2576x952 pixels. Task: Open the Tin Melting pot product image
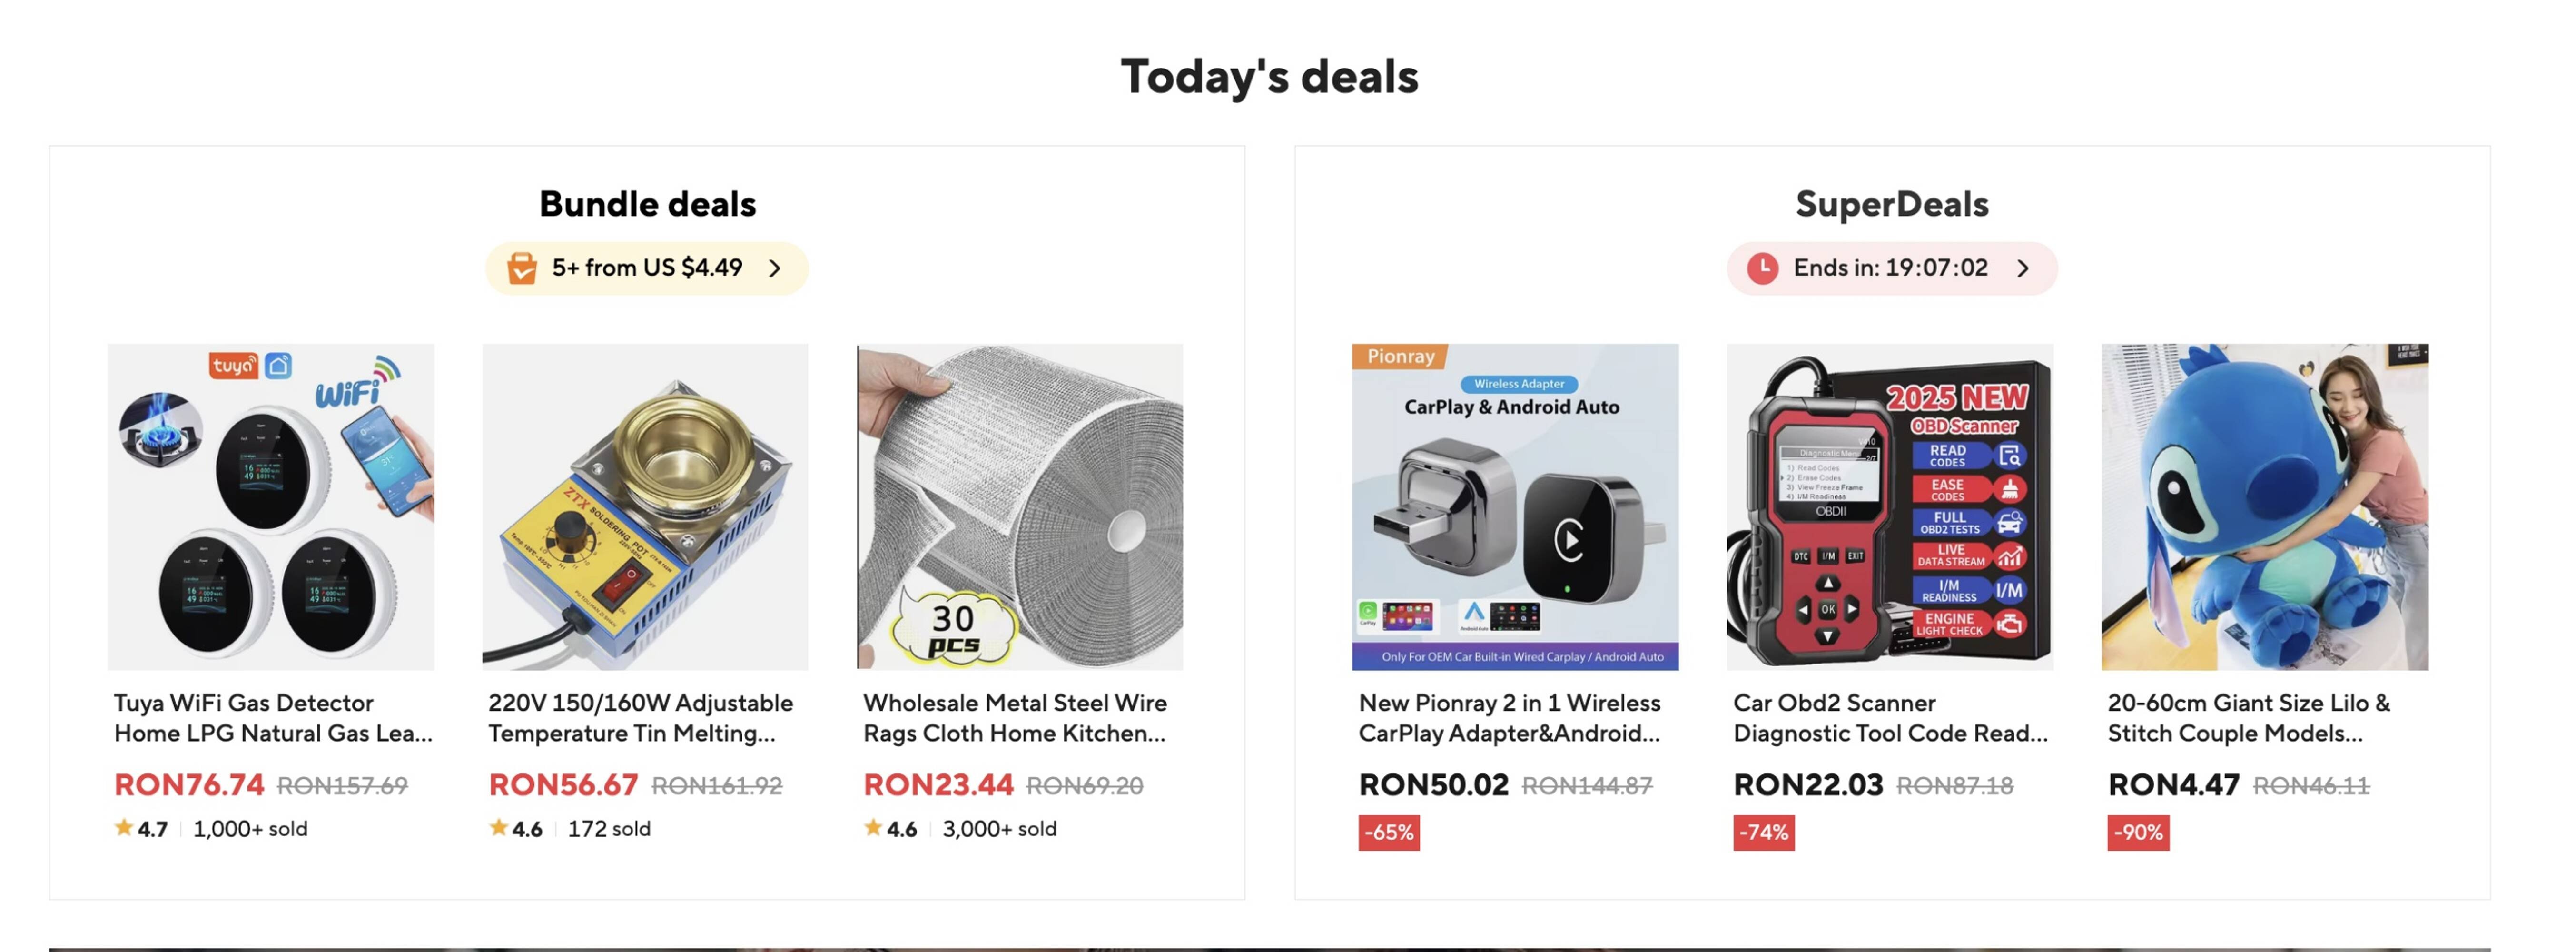[x=645, y=507]
